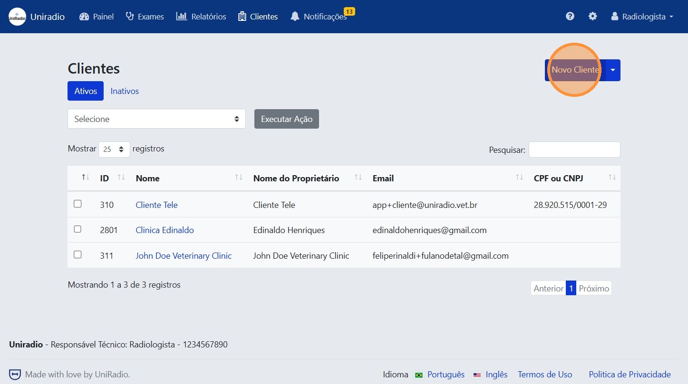Check the checkbox for Cliente Tele row
This screenshot has width=688, height=384.
click(x=78, y=203)
